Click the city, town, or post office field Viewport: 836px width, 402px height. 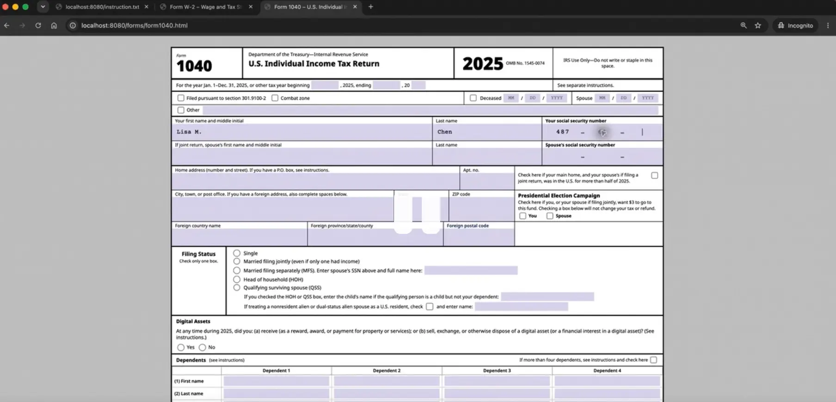click(x=283, y=209)
